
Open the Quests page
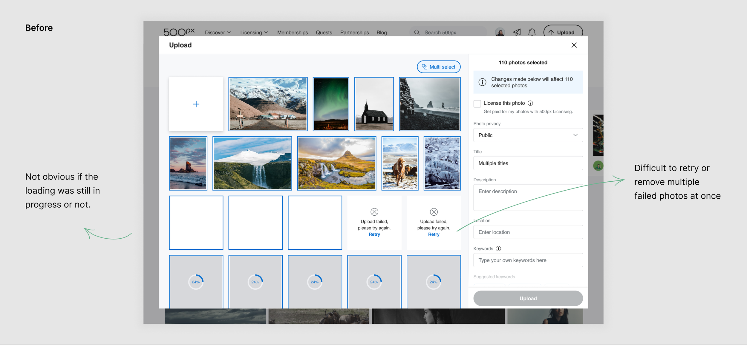324,33
